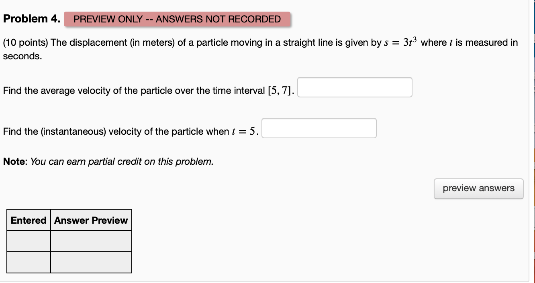Click the 10 points label
Viewport: 535px width, 283px height.
tap(25, 42)
